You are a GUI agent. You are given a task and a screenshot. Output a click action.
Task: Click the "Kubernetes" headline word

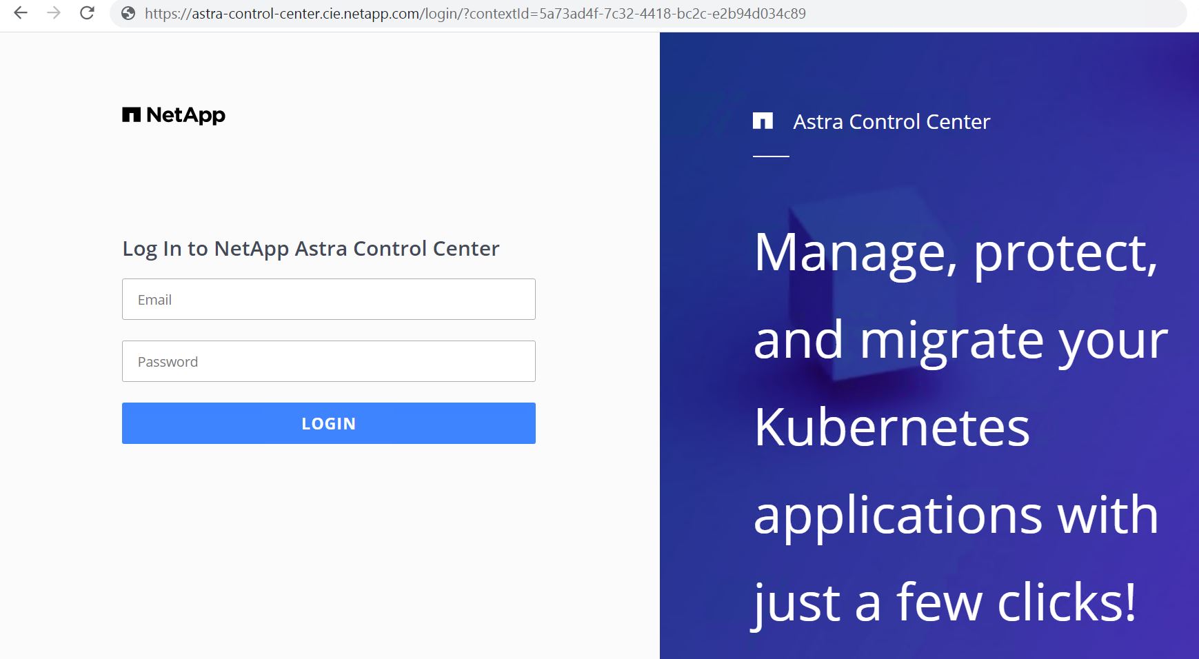click(x=891, y=427)
